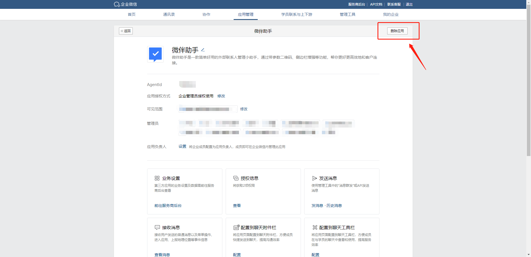Click the pencil edit icon beside 微伴助手

[x=203, y=50]
